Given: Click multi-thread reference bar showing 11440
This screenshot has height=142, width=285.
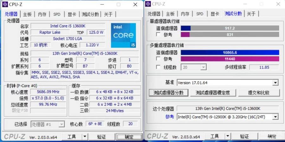Looking at the screenshot, I should click(x=230, y=59).
